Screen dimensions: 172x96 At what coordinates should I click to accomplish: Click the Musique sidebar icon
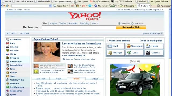coord(8,83)
